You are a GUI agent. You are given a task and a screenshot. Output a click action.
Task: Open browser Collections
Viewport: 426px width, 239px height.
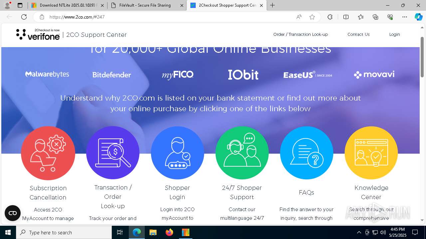click(375, 17)
